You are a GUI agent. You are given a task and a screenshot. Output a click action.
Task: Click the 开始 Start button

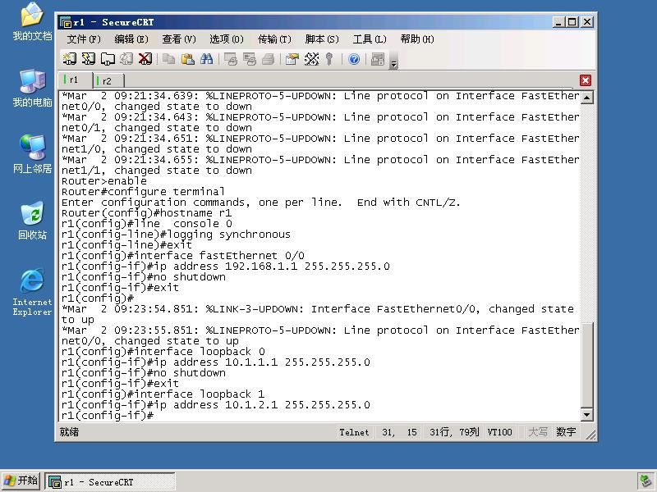click(21, 481)
